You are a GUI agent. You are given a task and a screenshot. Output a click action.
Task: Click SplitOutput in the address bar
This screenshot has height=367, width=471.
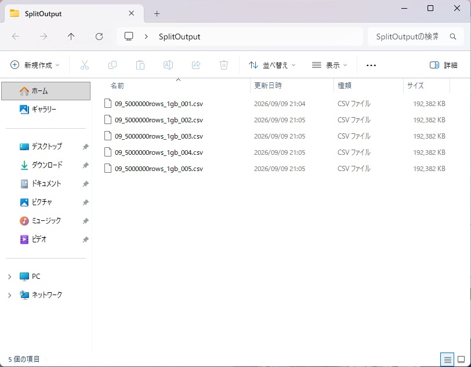(x=179, y=37)
